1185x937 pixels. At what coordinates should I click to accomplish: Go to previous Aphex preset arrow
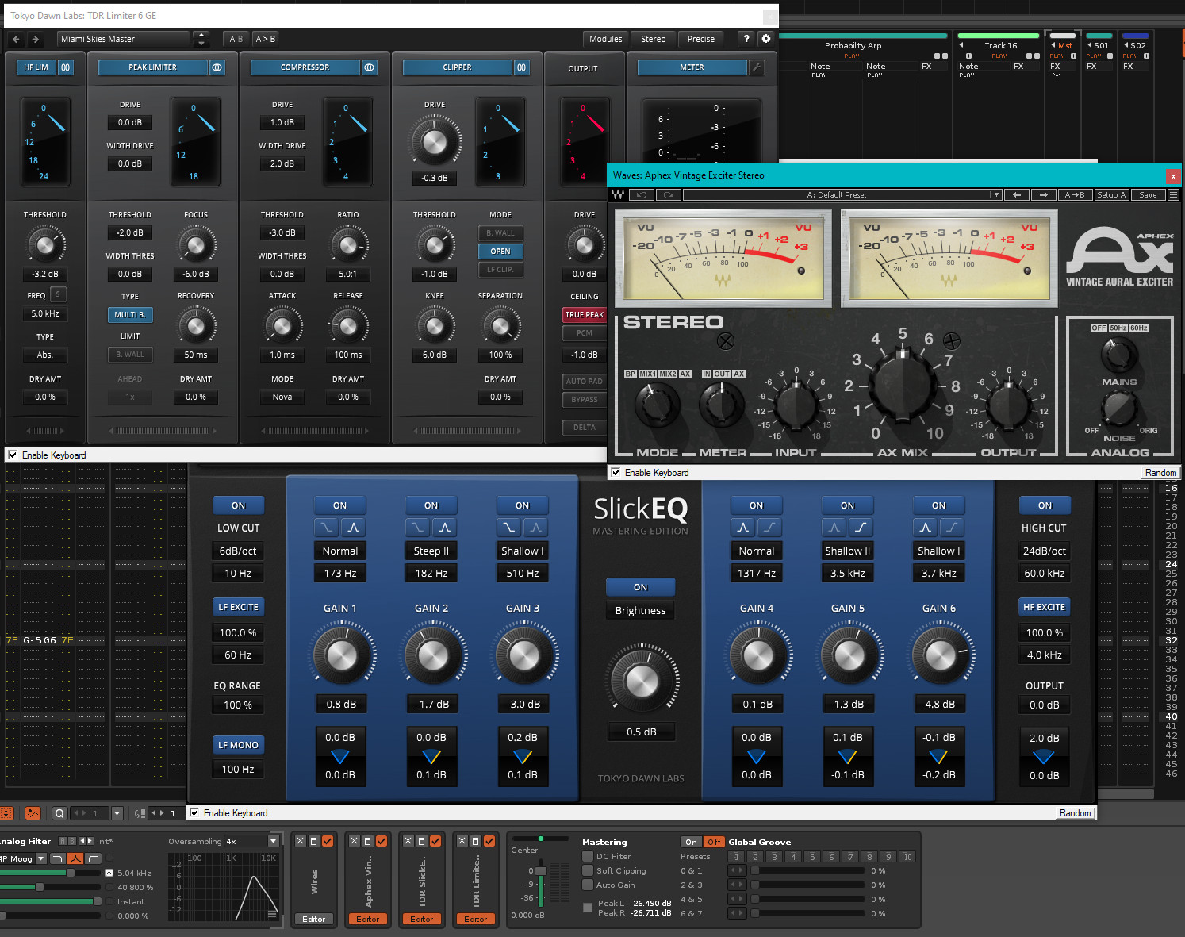1017,194
